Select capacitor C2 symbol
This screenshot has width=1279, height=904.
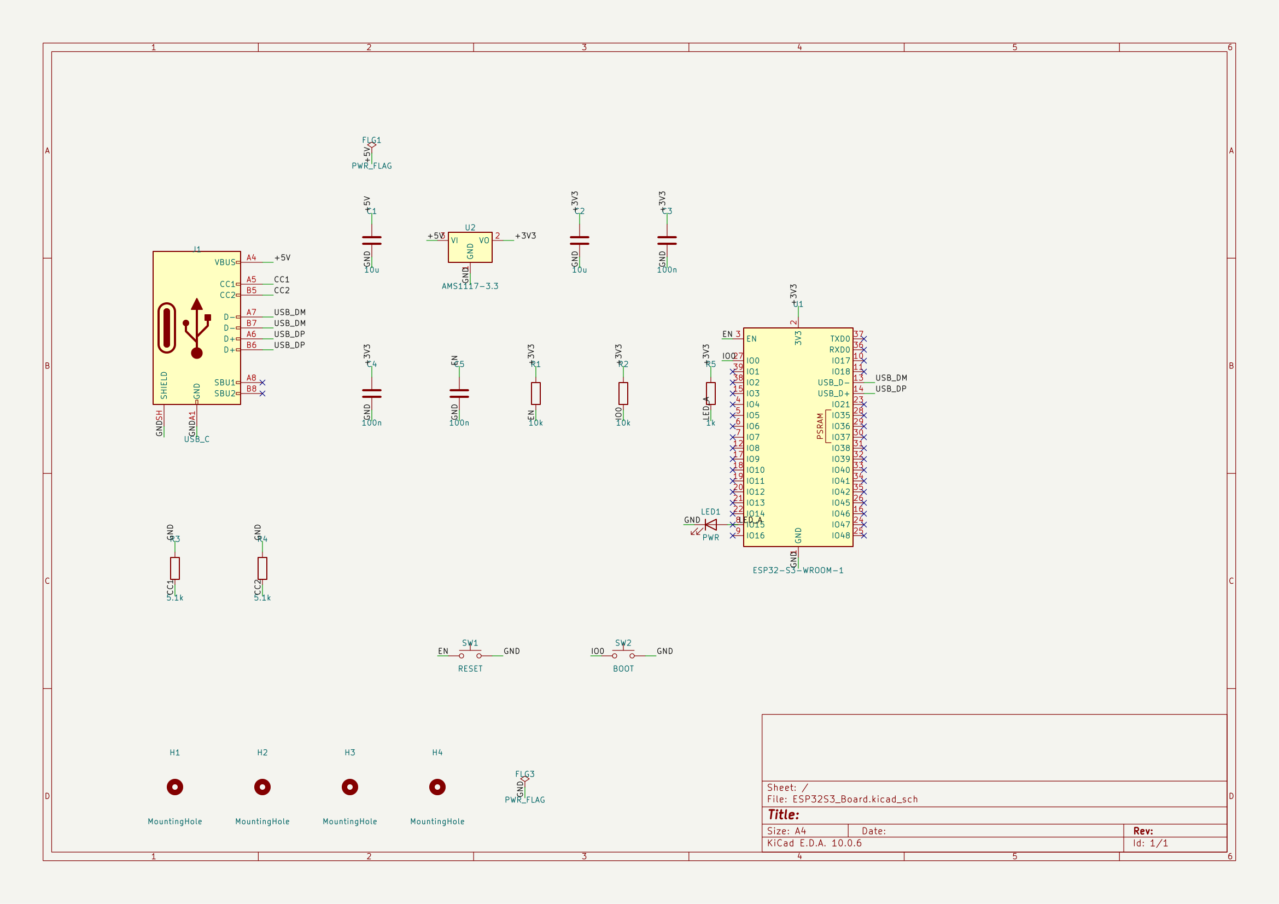(x=579, y=240)
